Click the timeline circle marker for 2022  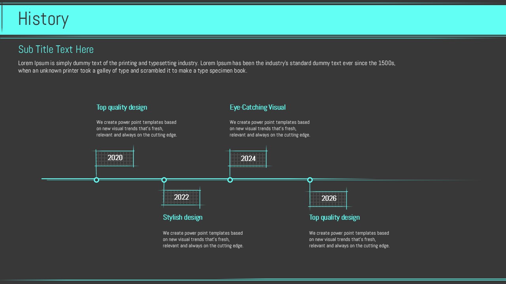[164, 180]
